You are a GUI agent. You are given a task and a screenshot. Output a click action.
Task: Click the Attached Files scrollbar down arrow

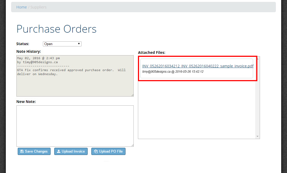pos(257,136)
